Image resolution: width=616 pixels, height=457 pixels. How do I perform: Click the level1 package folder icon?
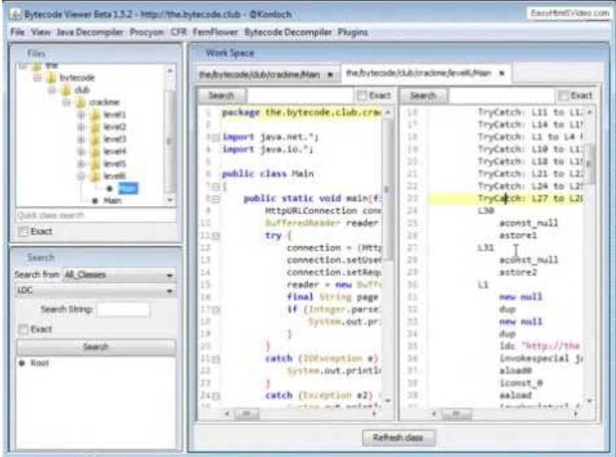94,115
